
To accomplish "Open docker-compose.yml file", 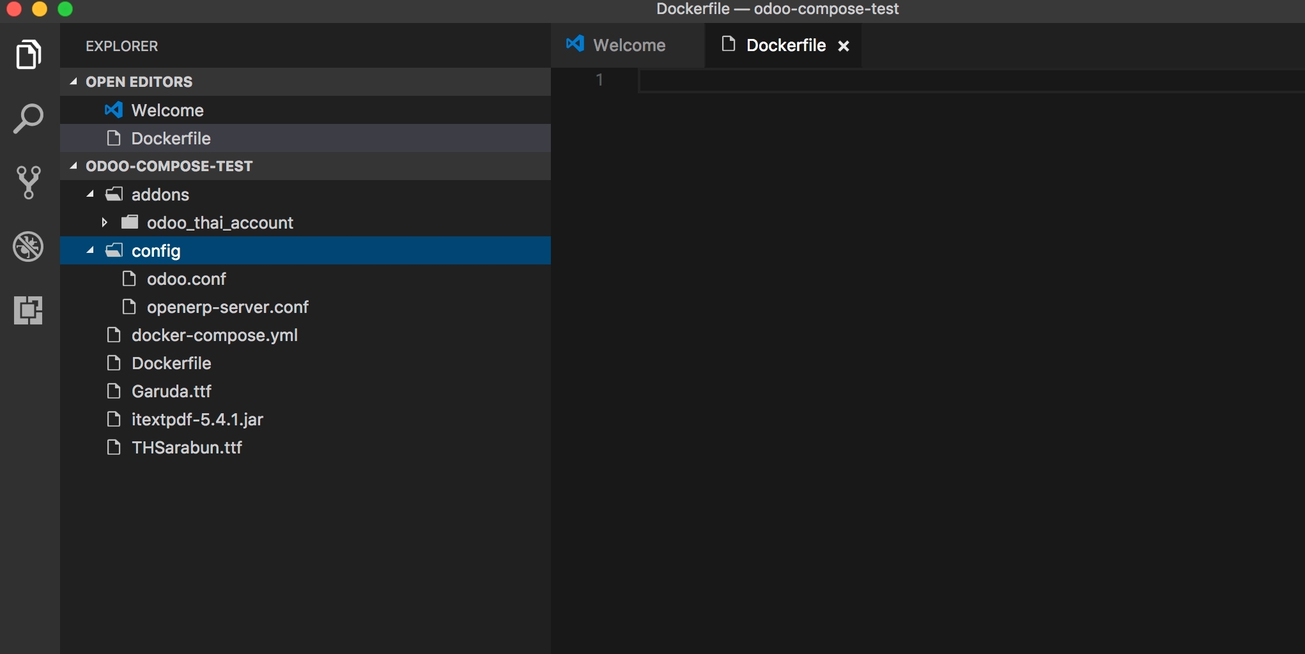I will point(215,335).
